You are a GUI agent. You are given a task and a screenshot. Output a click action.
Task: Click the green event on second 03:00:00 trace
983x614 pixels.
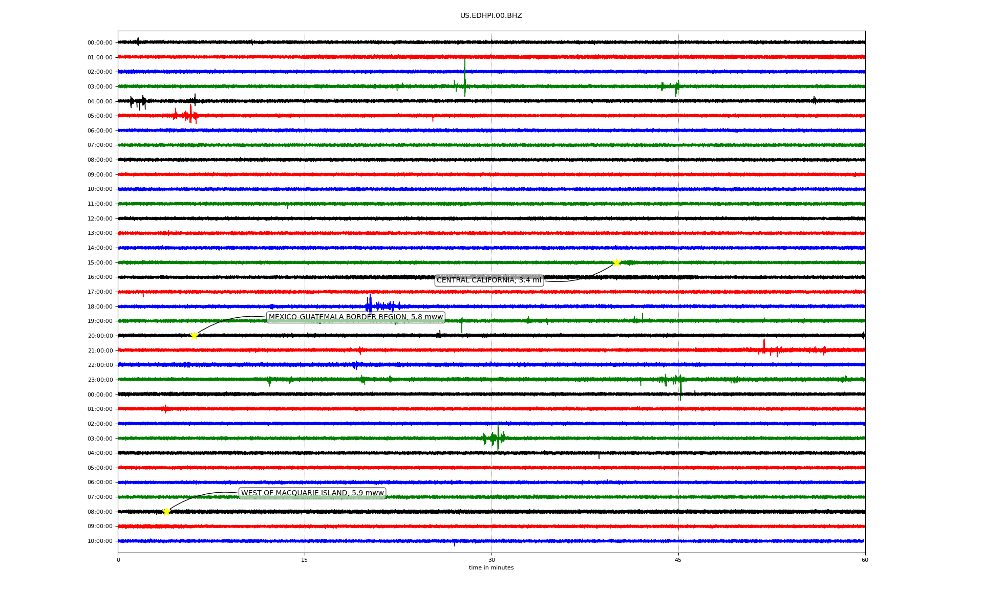pyautogui.click(x=495, y=438)
